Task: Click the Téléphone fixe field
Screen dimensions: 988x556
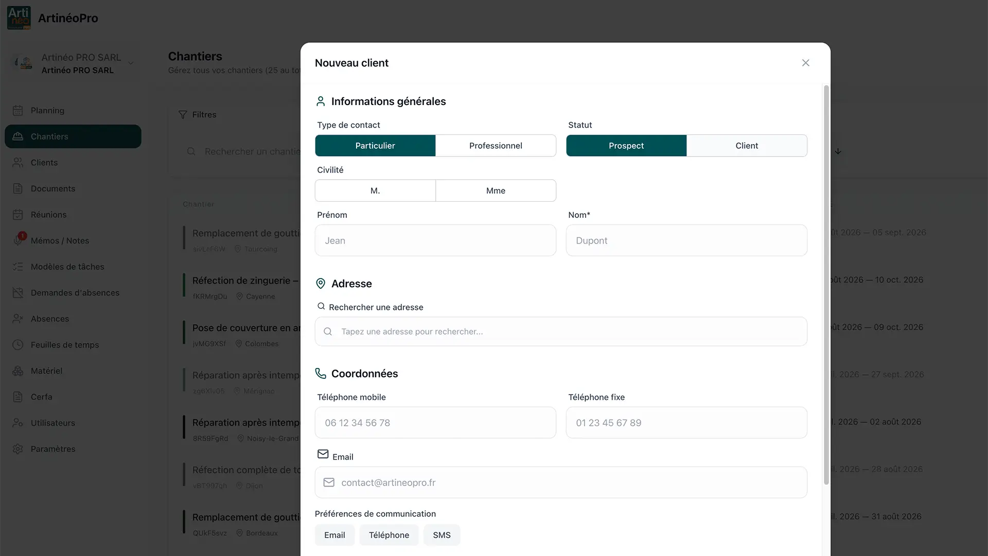Action: [x=686, y=423]
